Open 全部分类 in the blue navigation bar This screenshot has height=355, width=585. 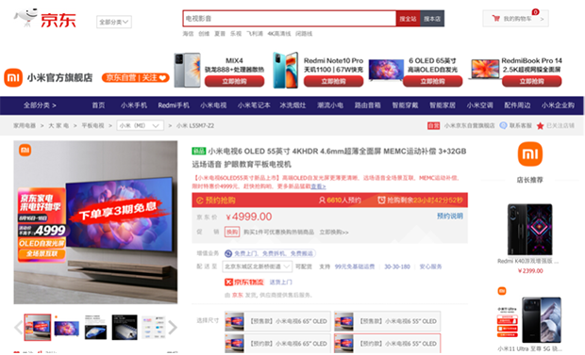coord(40,105)
